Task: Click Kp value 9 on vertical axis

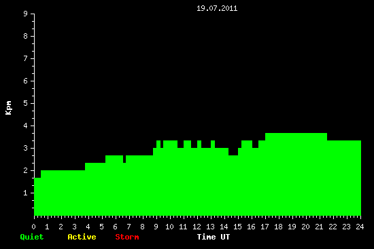Action: click(x=26, y=14)
